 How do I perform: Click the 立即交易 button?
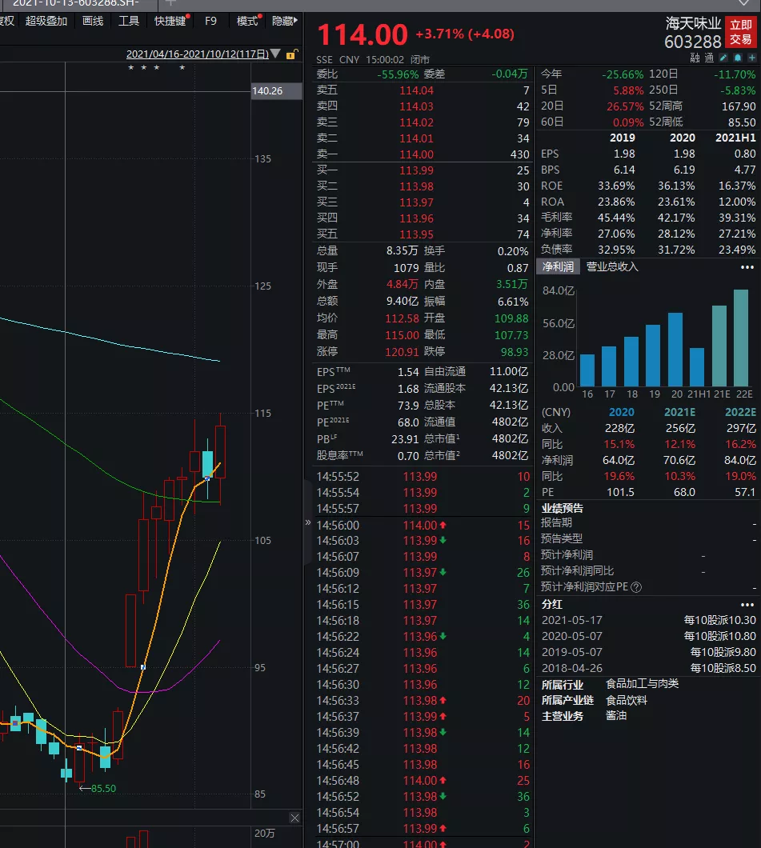pos(741,33)
